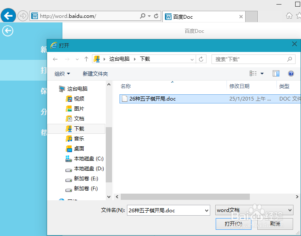Open a new blank browser tab
Screen dimensions: 301x236
point(251,17)
